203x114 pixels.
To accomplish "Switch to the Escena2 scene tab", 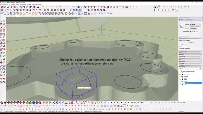I will tap(13, 16).
